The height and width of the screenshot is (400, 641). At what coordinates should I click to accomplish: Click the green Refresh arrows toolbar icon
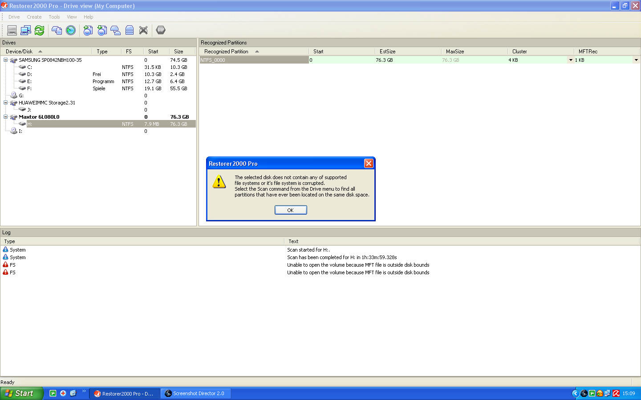point(39,30)
